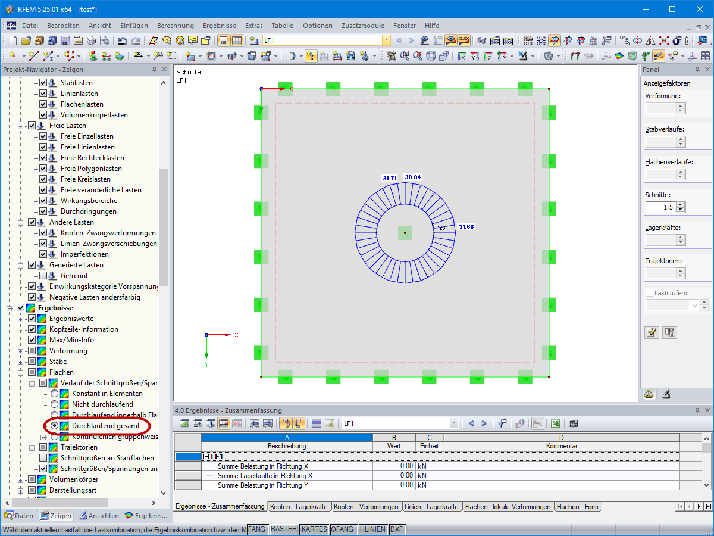Collapse the Ergebnisse tree node
Image resolution: width=714 pixels, height=536 pixels.
tap(10, 308)
